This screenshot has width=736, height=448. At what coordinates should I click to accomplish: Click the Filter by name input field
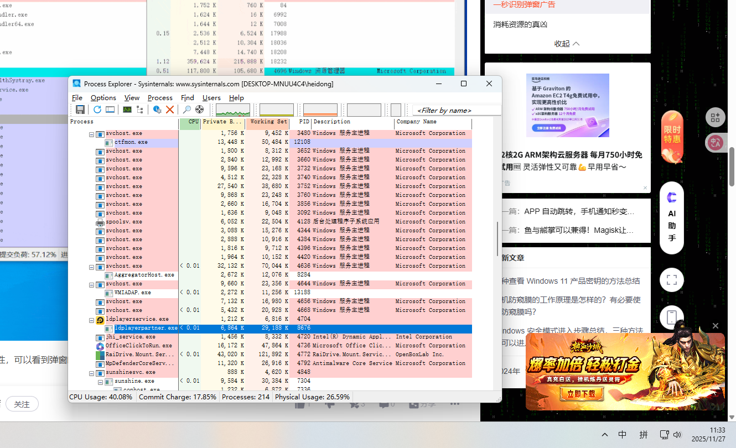[457, 110]
